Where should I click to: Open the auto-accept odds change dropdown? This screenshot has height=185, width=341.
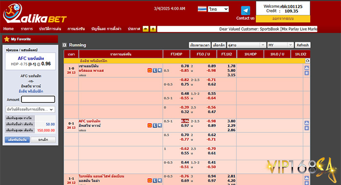30,110
